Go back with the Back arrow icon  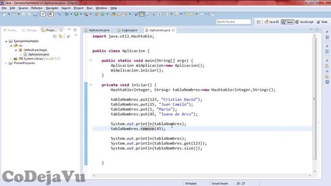click(x=192, y=14)
